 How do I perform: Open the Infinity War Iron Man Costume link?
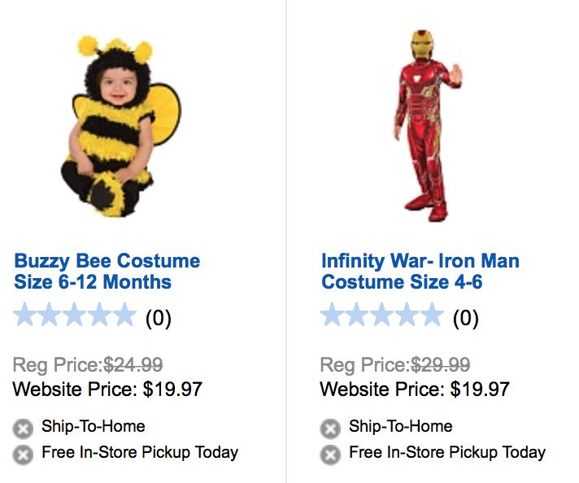pyautogui.click(x=420, y=272)
